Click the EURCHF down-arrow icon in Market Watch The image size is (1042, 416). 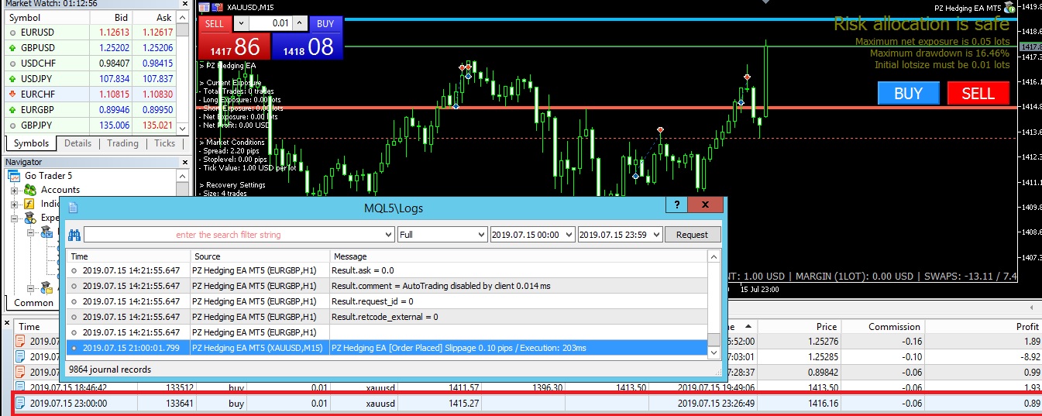pos(11,94)
